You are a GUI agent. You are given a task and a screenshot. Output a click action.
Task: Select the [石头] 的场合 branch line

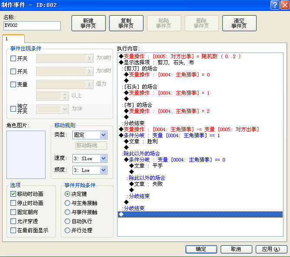click(200, 87)
